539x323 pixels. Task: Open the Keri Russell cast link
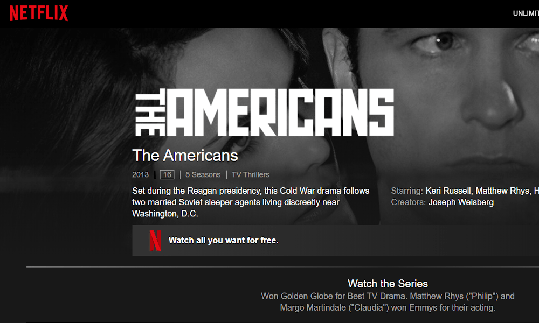(448, 191)
